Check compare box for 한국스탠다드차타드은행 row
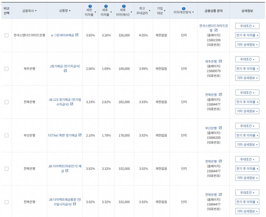 point(6,35)
